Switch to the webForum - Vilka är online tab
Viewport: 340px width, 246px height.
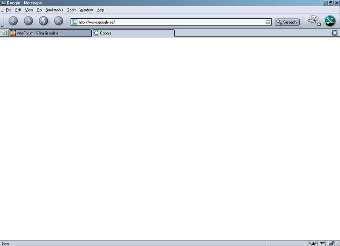[50, 33]
